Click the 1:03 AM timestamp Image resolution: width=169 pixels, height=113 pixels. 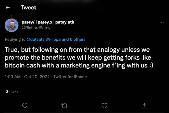(x=13, y=77)
